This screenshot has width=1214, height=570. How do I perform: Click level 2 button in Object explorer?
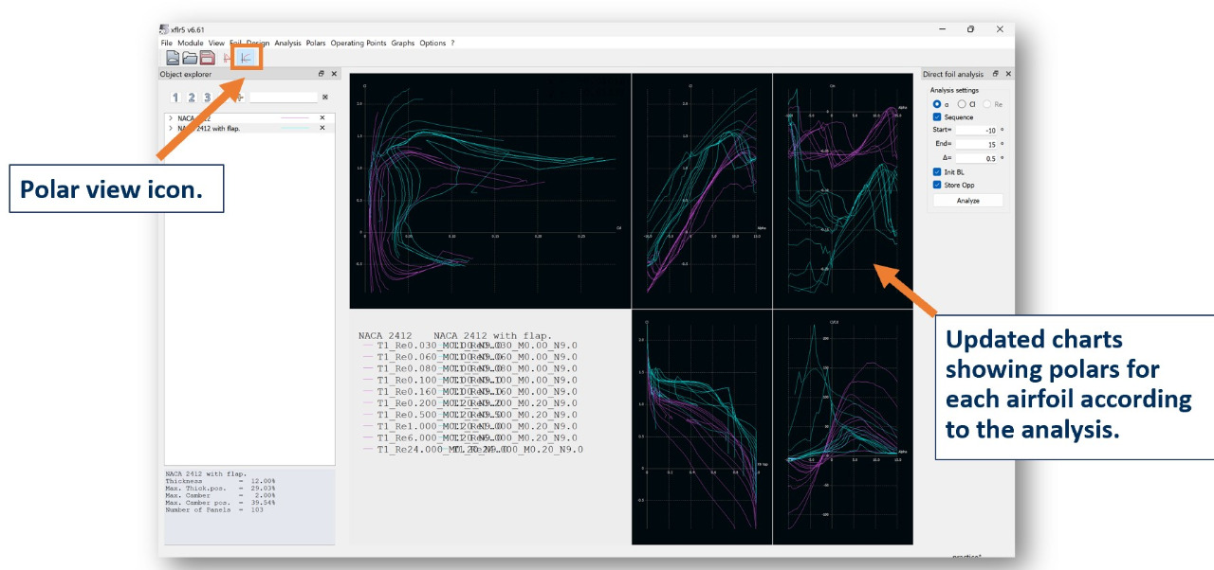click(192, 98)
